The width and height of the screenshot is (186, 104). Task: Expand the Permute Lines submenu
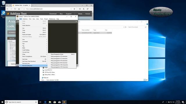34,64
